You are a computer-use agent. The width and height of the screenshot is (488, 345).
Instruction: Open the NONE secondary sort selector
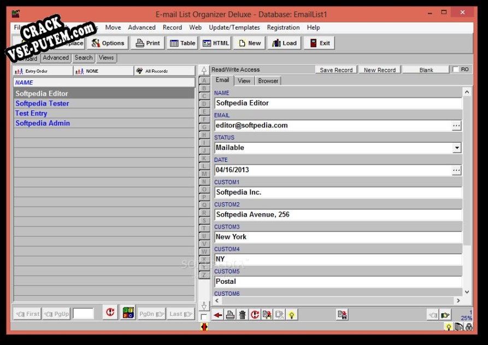click(104, 71)
